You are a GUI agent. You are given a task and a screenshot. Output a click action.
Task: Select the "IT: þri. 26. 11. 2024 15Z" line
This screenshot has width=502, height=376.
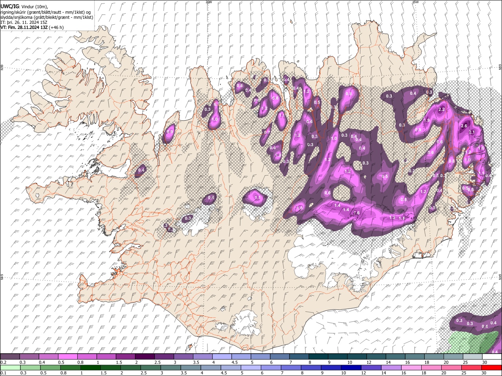pos(23,22)
